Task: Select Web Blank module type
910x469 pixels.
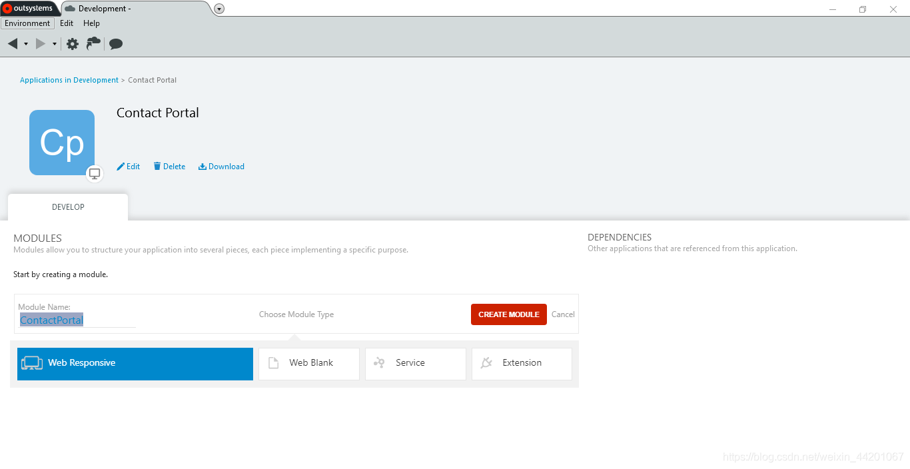Action: (x=309, y=364)
